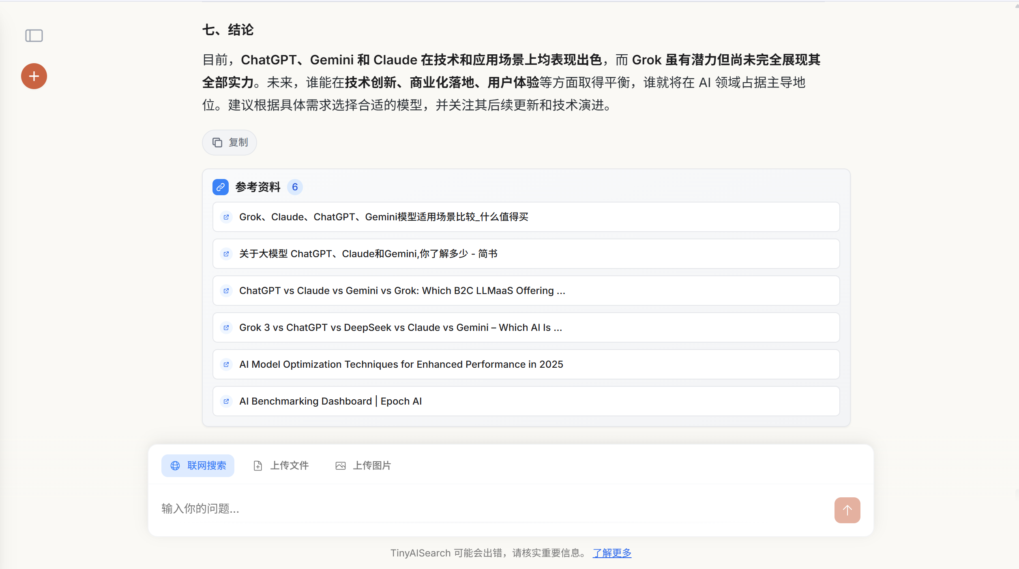The width and height of the screenshot is (1019, 569).
Task: Open the 了解更多 link
Action: [612, 553]
